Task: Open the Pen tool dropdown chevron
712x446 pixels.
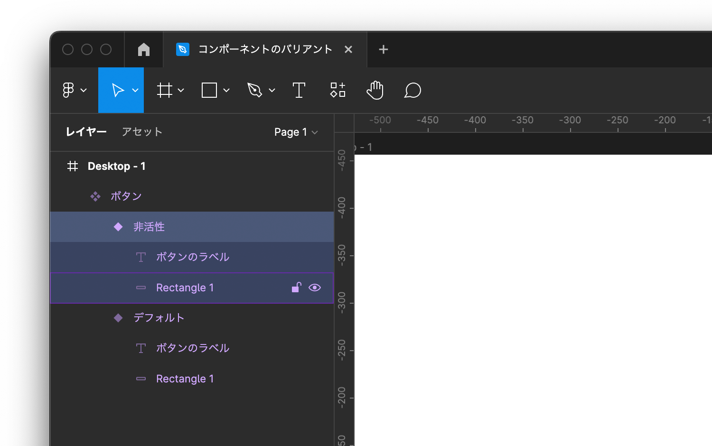Action: [272, 90]
